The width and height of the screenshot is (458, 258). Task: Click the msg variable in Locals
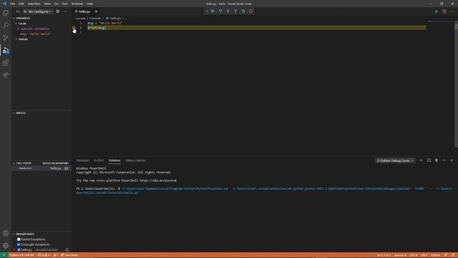click(x=35, y=34)
